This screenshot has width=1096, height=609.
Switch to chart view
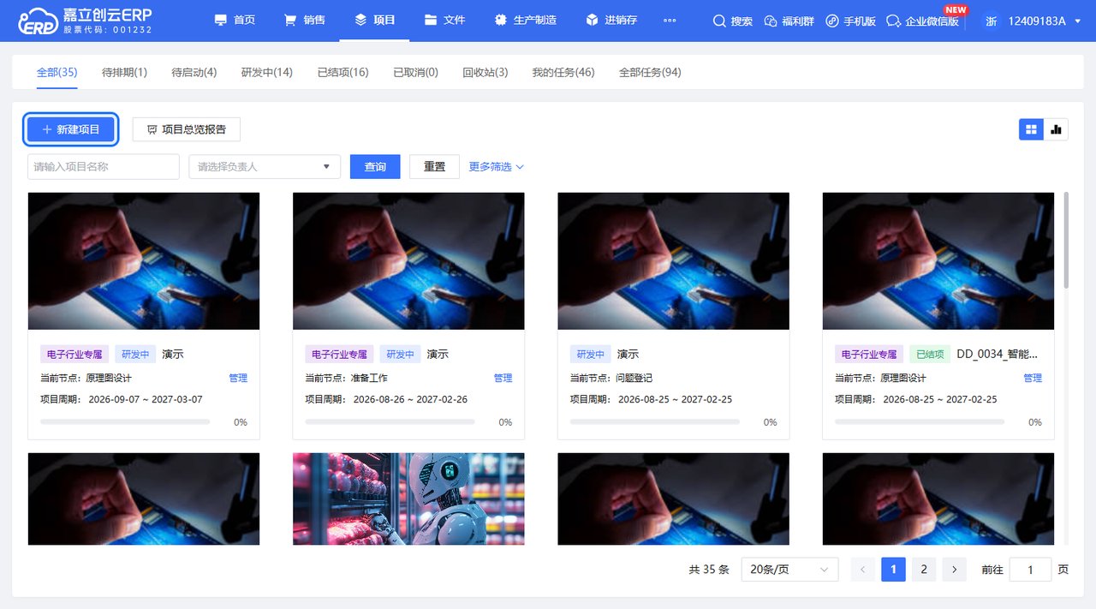(x=1056, y=129)
